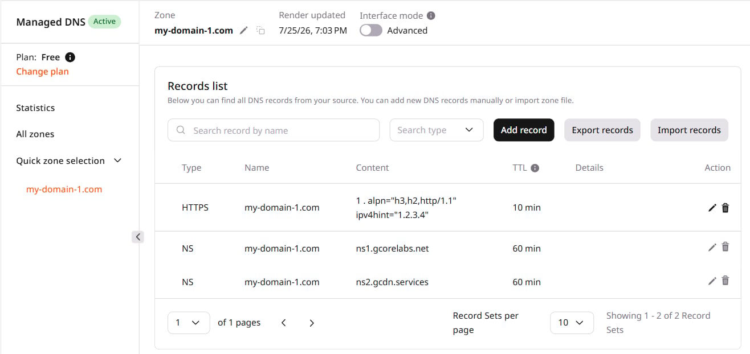Click Active status badge
Viewport: 750px width, 354px height.
click(104, 22)
